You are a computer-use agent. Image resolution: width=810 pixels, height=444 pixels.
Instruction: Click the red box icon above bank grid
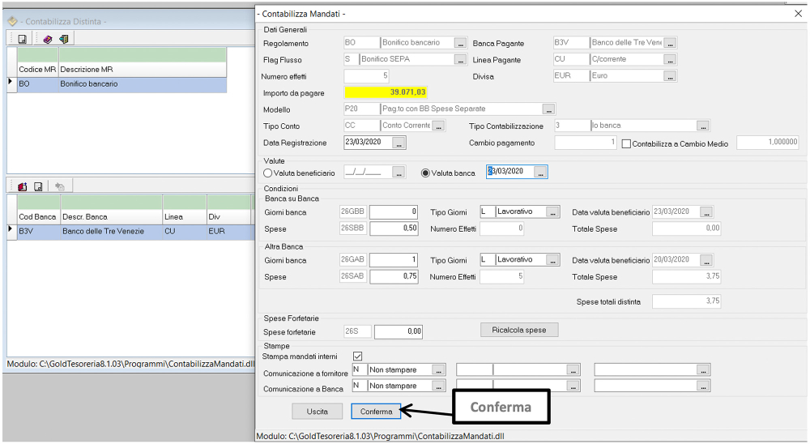tap(23, 186)
